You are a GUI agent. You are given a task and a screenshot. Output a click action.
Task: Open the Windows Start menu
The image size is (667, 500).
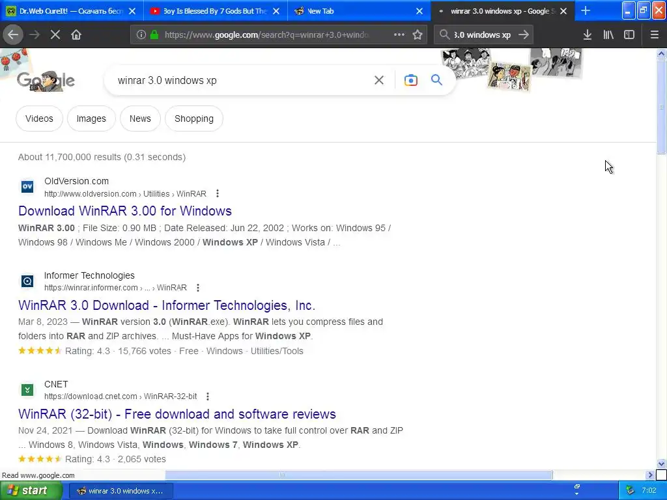click(31, 491)
